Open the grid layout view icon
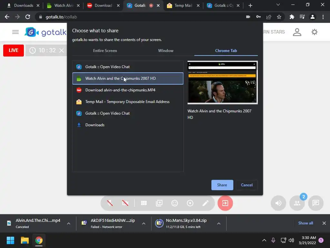This screenshot has height=248, width=330. coord(144,203)
